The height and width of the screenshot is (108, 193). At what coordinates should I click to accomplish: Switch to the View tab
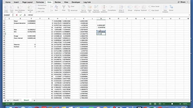[66, 2]
